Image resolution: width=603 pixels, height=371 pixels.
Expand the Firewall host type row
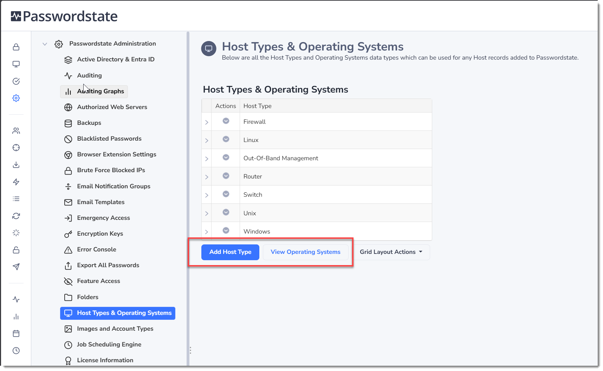(207, 122)
